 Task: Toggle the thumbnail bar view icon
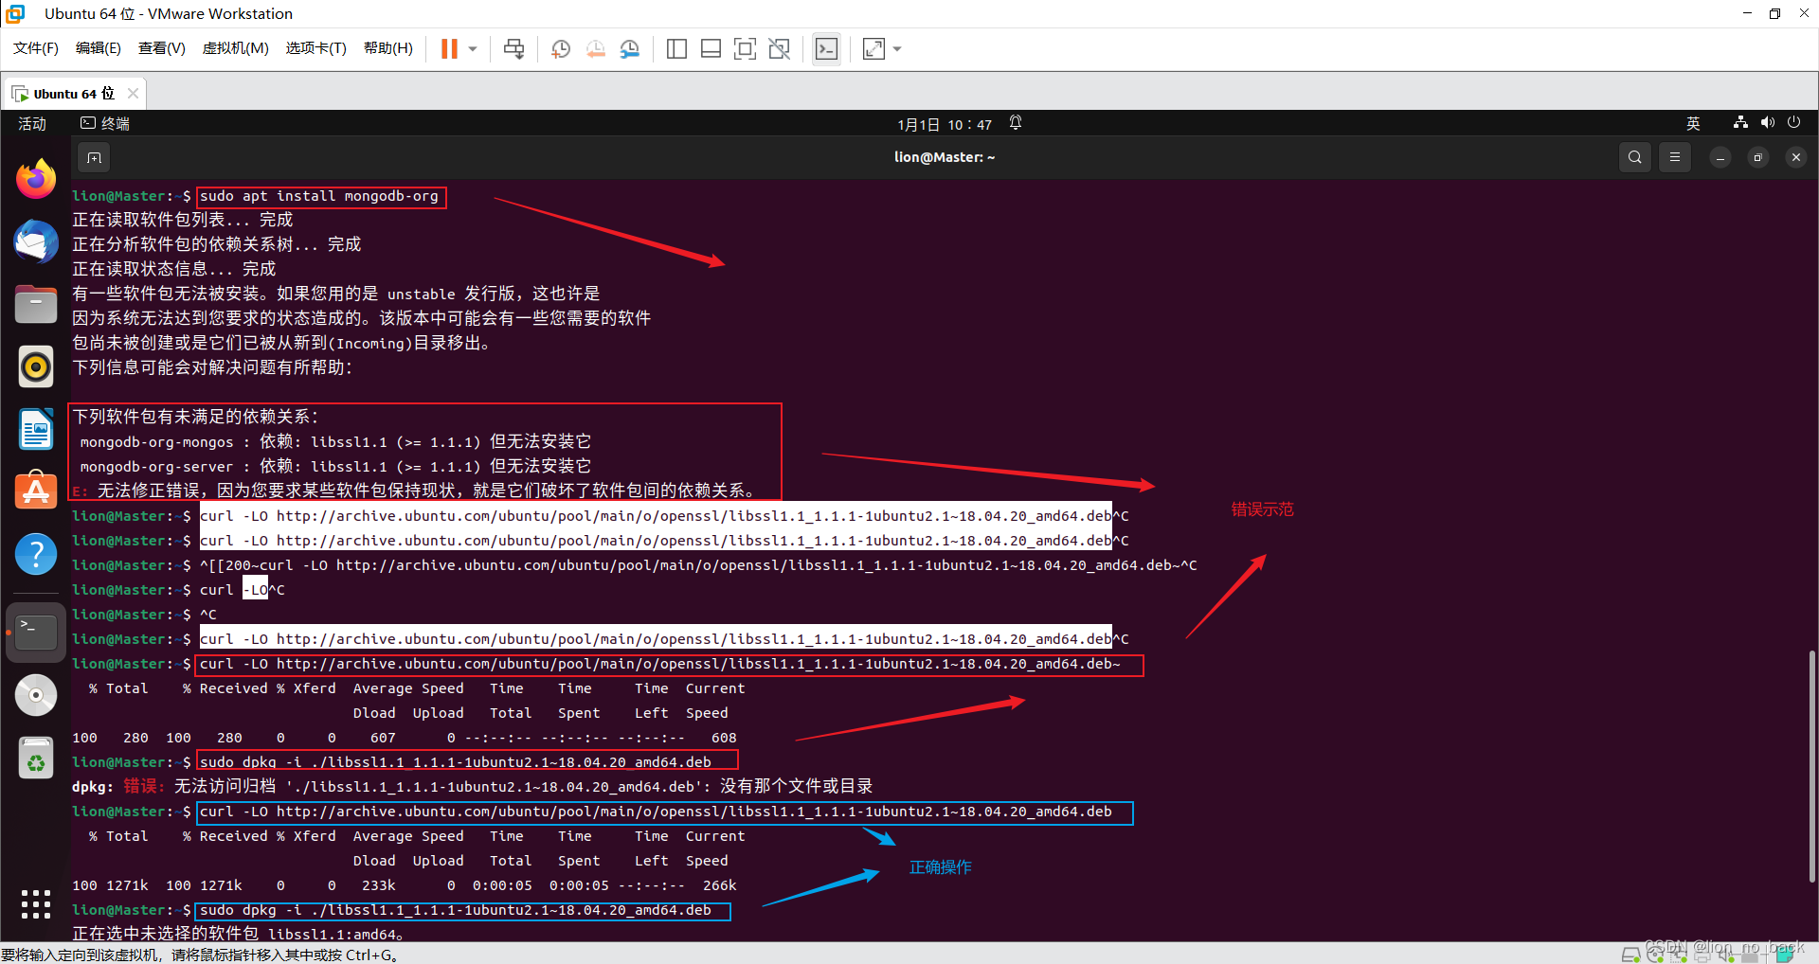711,48
